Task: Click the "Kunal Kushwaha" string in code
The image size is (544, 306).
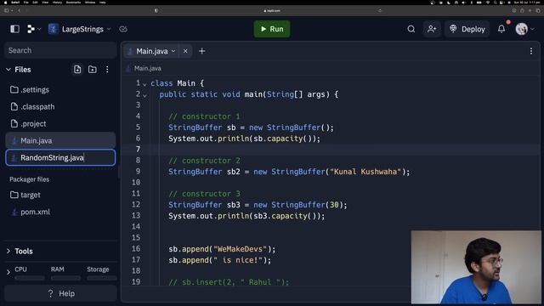Action: pos(365,172)
